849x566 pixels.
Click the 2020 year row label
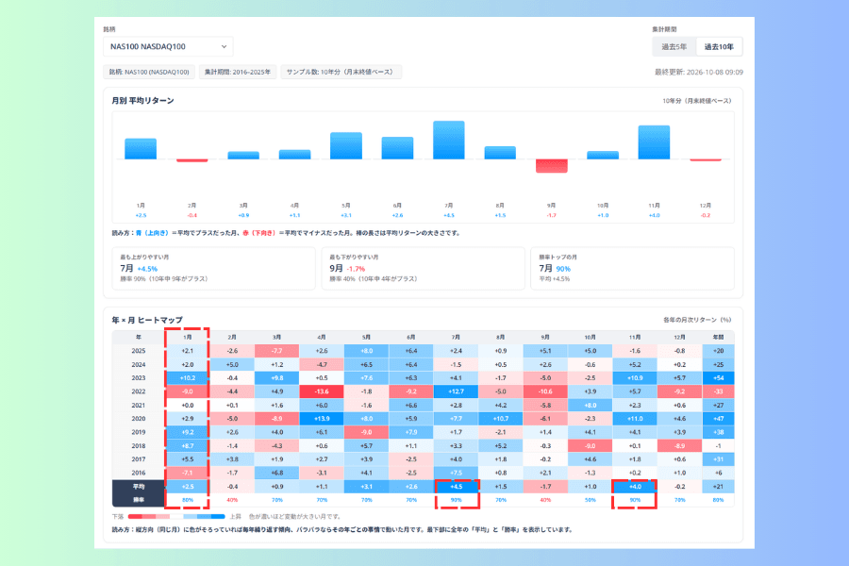click(139, 419)
